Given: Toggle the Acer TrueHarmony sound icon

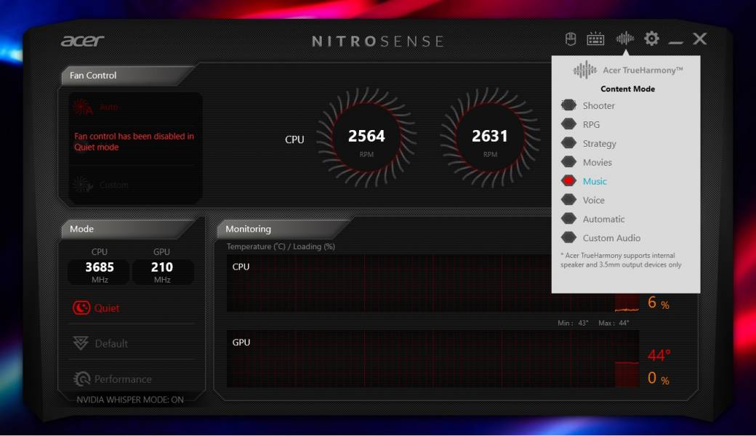Looking at the screenshot, I should [625, 39].
